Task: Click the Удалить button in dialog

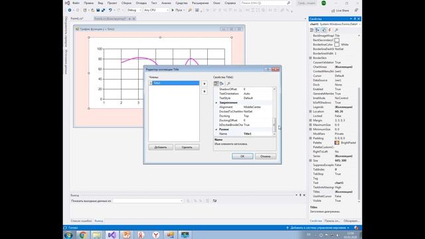Action: 187,147
